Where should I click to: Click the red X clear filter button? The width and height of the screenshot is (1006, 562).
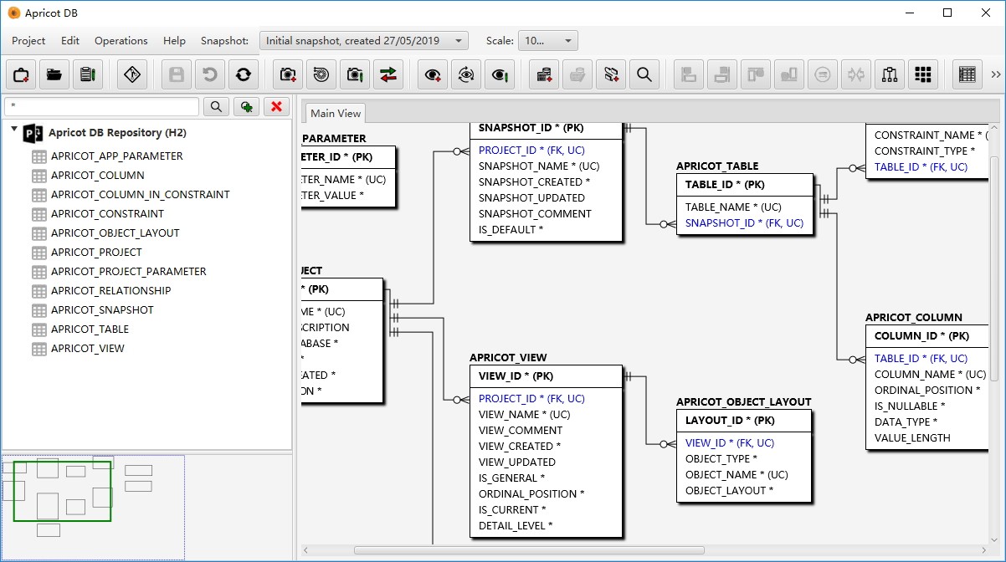[x=276, y=106]
